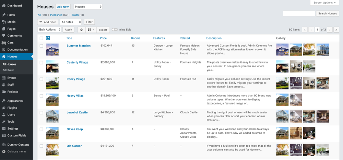Click the featured image column header icon

(x=48, y=38)
